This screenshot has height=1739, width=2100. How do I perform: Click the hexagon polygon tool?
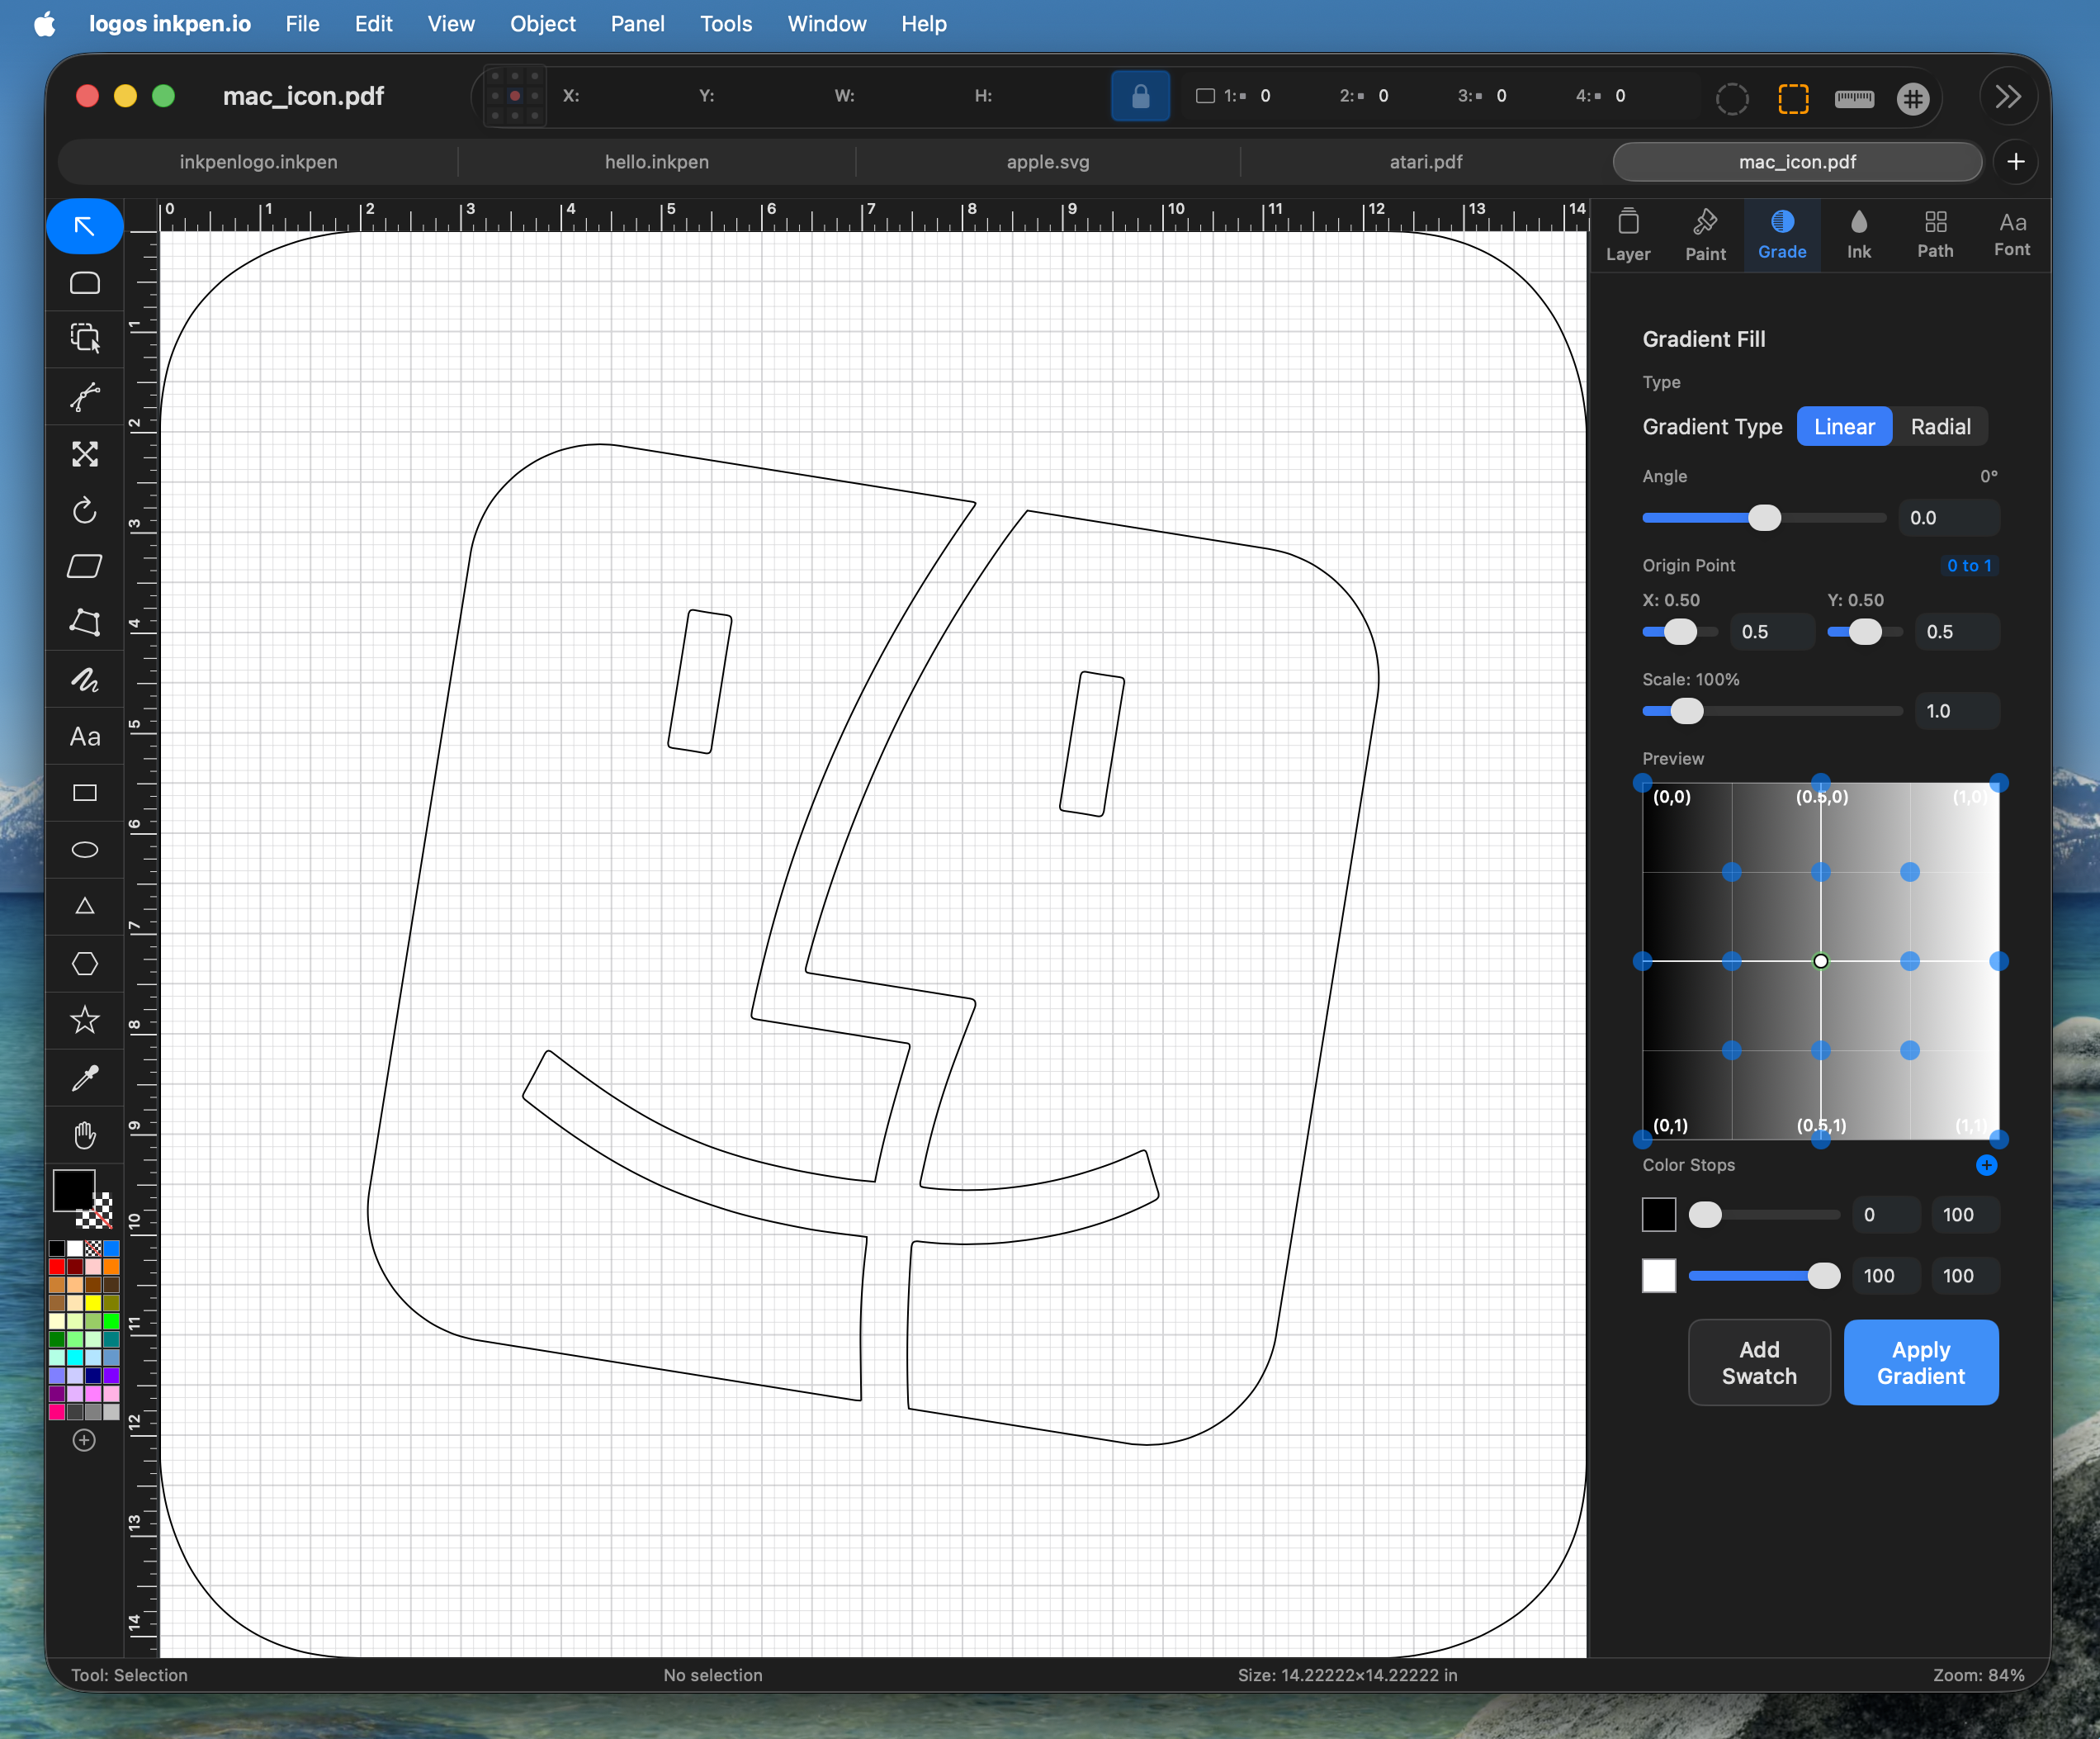(85, 964)
